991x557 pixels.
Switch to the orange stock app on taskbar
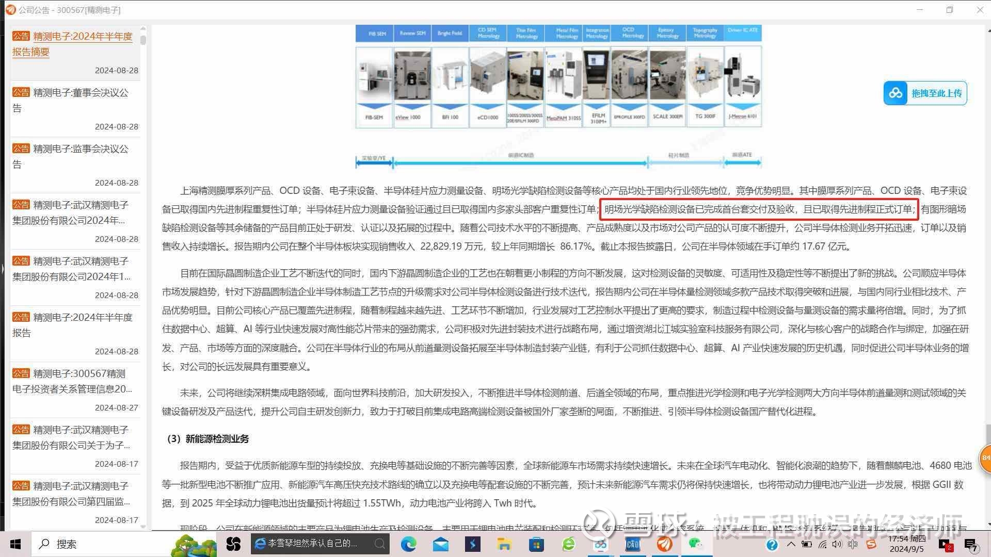click(x=664, y=544)
